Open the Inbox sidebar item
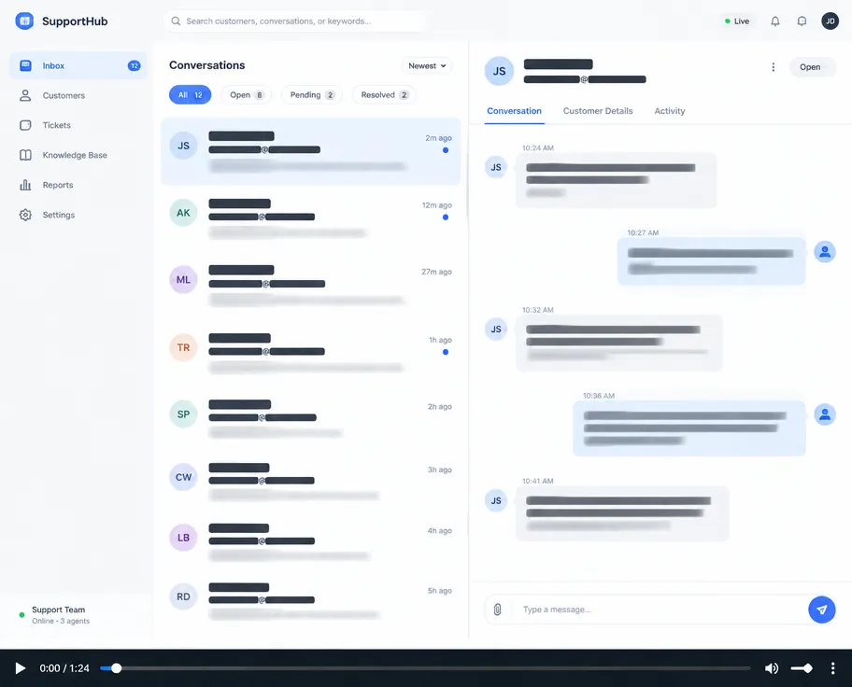The image size is (852, 687). (78, 65)
